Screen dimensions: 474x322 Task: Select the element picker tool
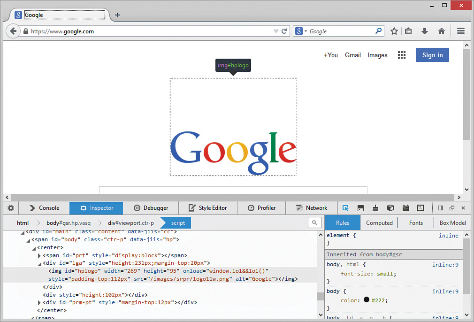345,208
